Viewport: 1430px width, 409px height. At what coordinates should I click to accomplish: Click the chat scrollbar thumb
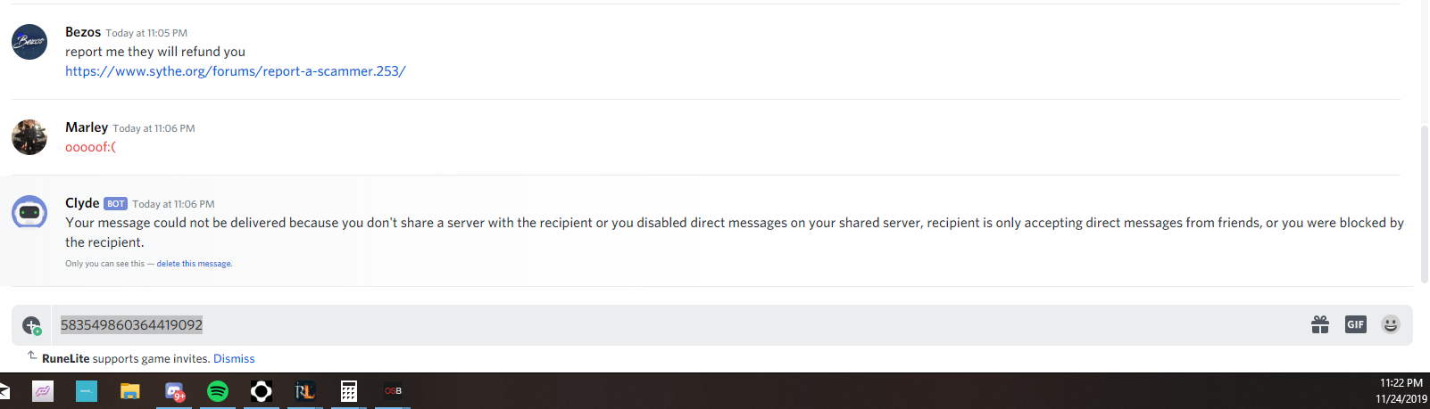[x=1425, y=203]
